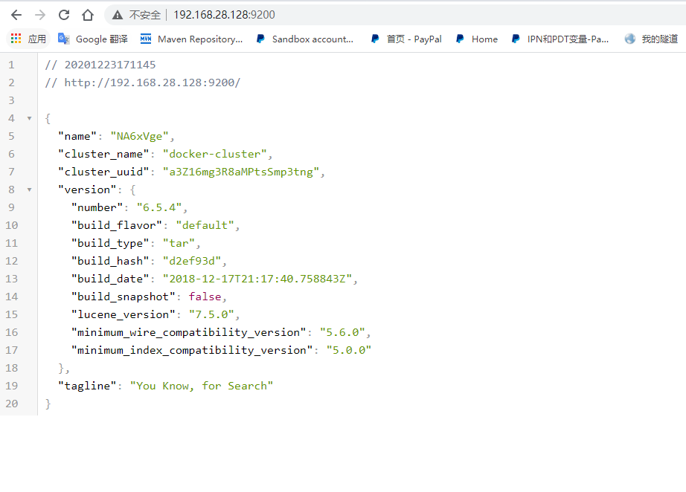Click the value "tar"
Viewport: 686px width, 492px height.
click(179, 243)
